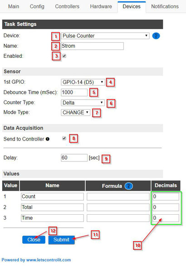Toggle the Enabled checkbox
Image resolution: width=186 pixels, height=267 pixels.
[x=64, y=56]
